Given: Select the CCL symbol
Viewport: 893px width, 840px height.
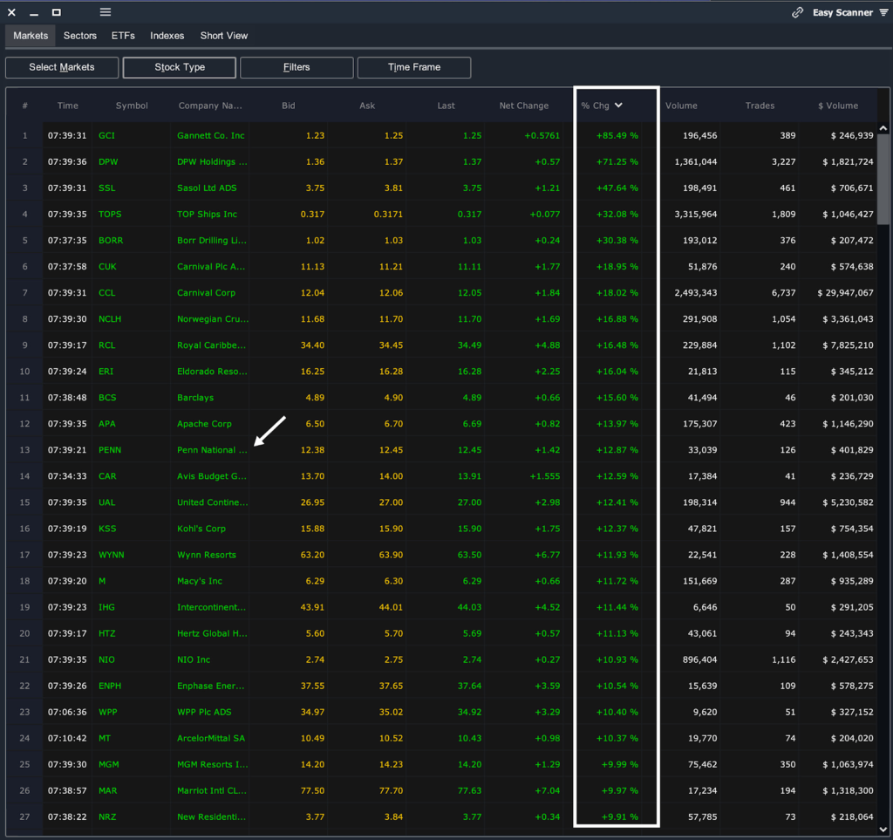Looking at the screenshot, I should click(x=106, y=293).
